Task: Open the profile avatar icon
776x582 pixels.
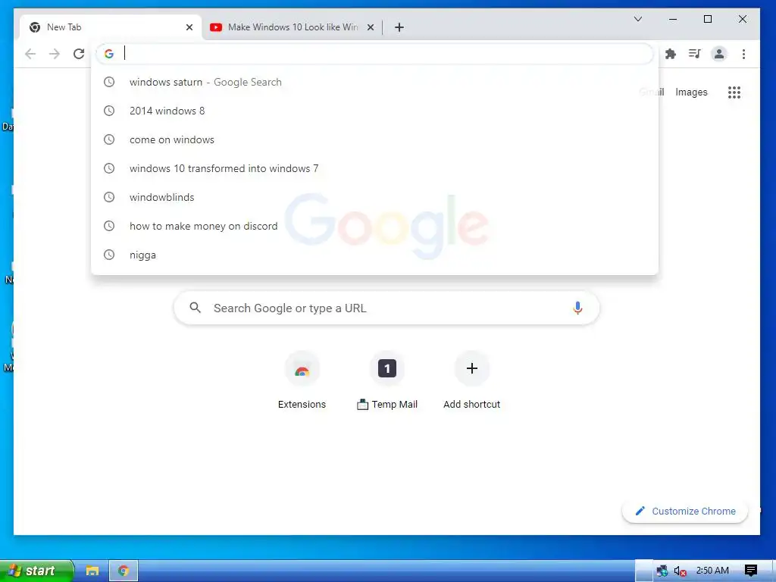Action: [719, 54]
